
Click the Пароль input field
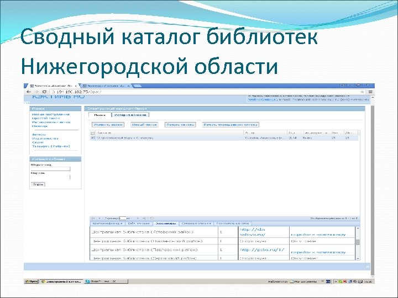pos(50,177)
